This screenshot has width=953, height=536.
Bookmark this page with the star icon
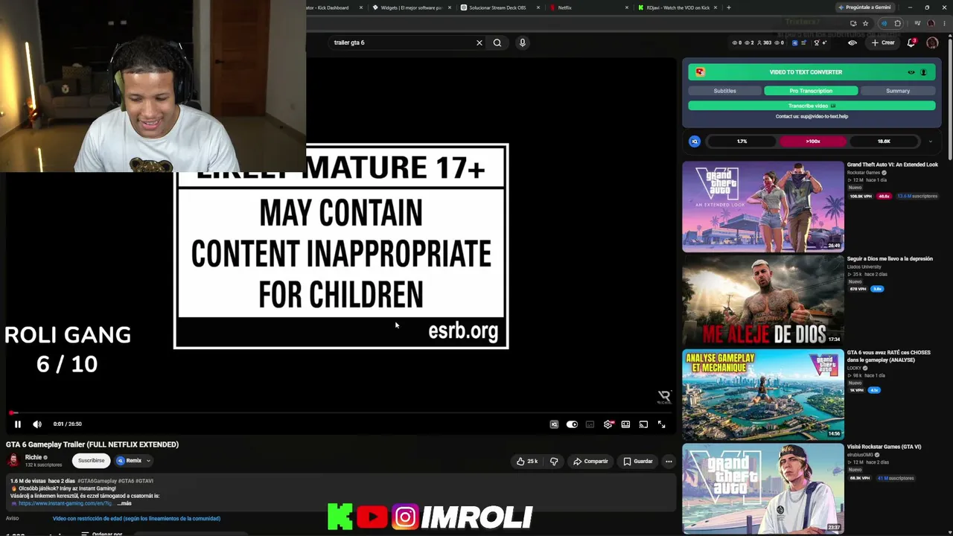click(x=865, y=23)
